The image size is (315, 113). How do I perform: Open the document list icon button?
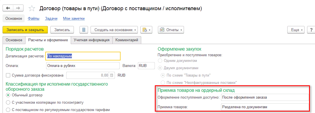pyautogui.click(x=84, y=30)
